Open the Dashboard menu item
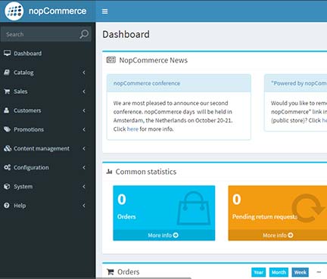This screenshot has height=279, width=327. (x=48, y=53)
